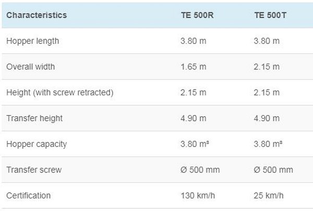Click TE 500R transfer screw Ø 500 mm
This screenshot has height=211, width=313.
[200, 170]
